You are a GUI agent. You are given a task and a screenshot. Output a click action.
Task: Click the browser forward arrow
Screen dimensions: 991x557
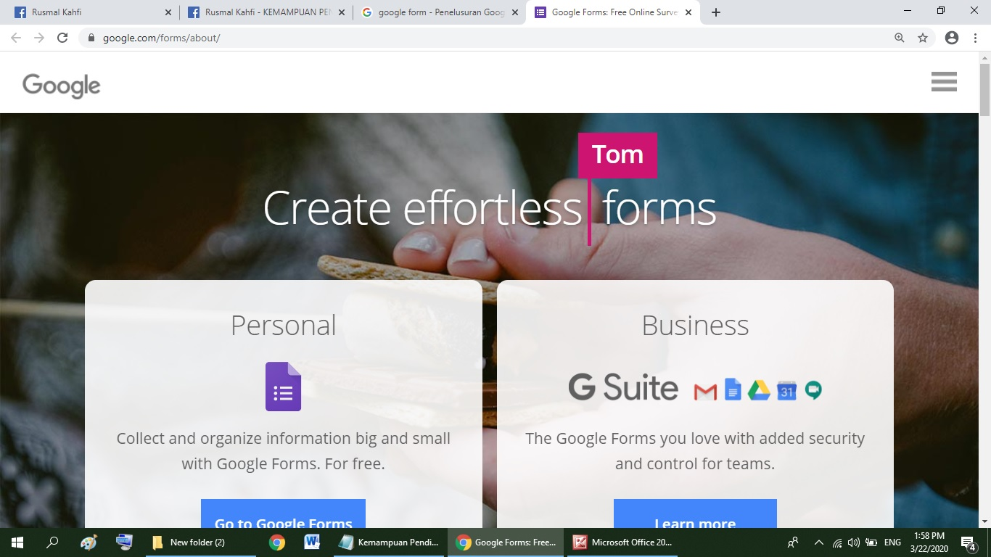pyautogui.click(x=39, y=38)
